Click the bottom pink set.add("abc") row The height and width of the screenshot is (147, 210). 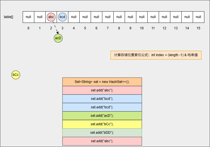point(102,141)
